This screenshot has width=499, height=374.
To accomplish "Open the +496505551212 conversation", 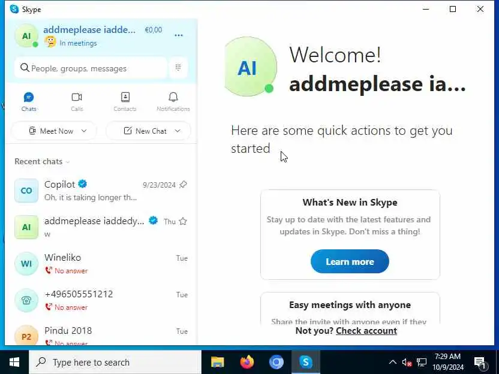I will (101, 300).
